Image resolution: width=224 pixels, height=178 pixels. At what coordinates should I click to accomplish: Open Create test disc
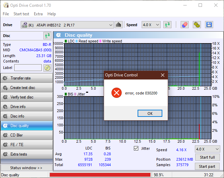pos(27,88)
